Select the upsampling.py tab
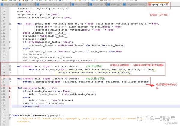Image resolution: width=180 pixels, height=126 pixels. pos(158,5)
